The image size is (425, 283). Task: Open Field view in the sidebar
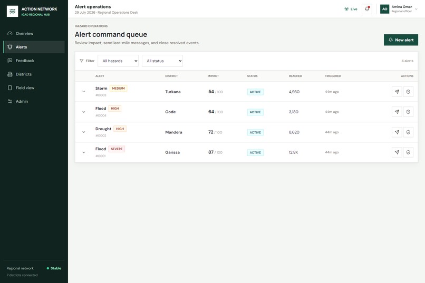pos(34,87)
